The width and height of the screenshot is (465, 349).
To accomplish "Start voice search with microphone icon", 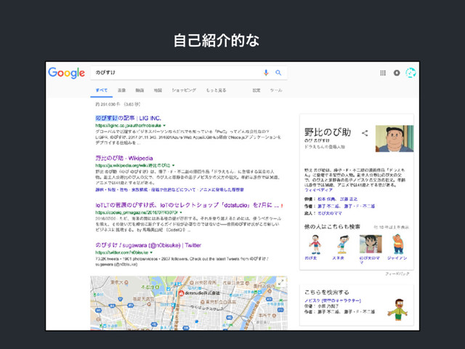I will point(266,73).
